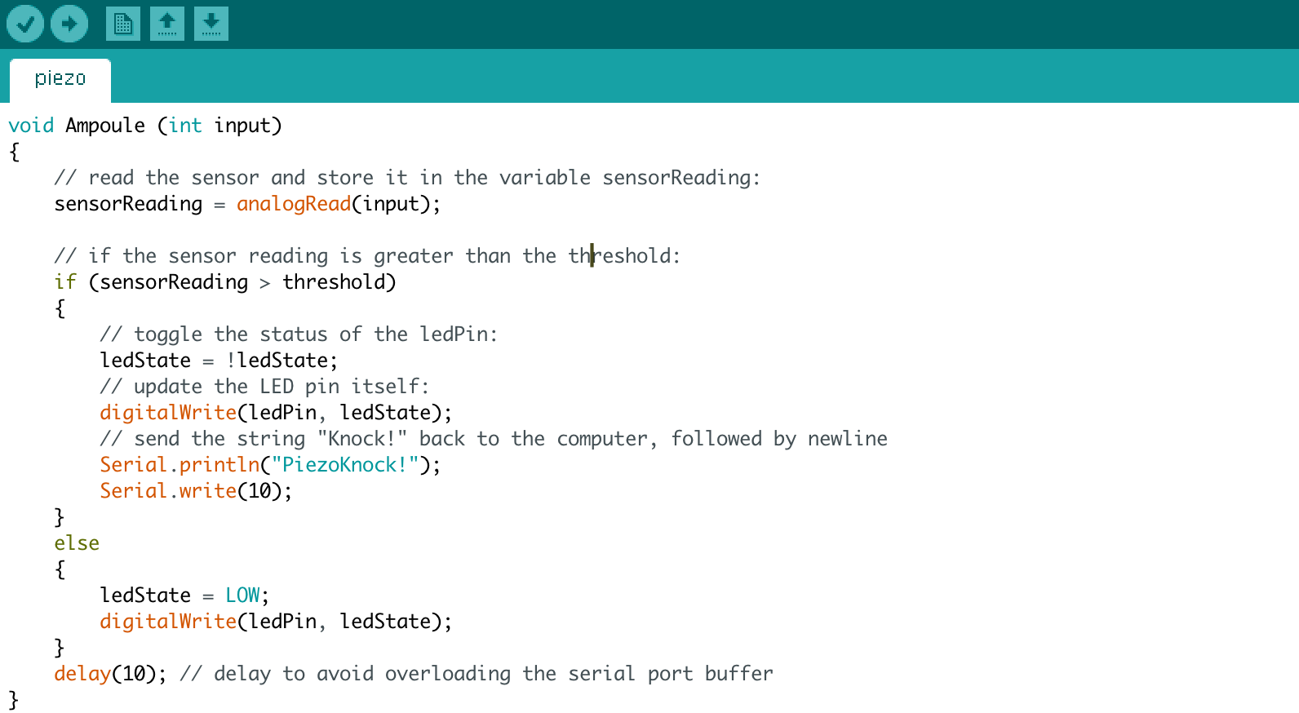Click the "delay to avoid overloading" comment
The width and height of the screenshot is (1299, 713).
click(x=477, y=674)
